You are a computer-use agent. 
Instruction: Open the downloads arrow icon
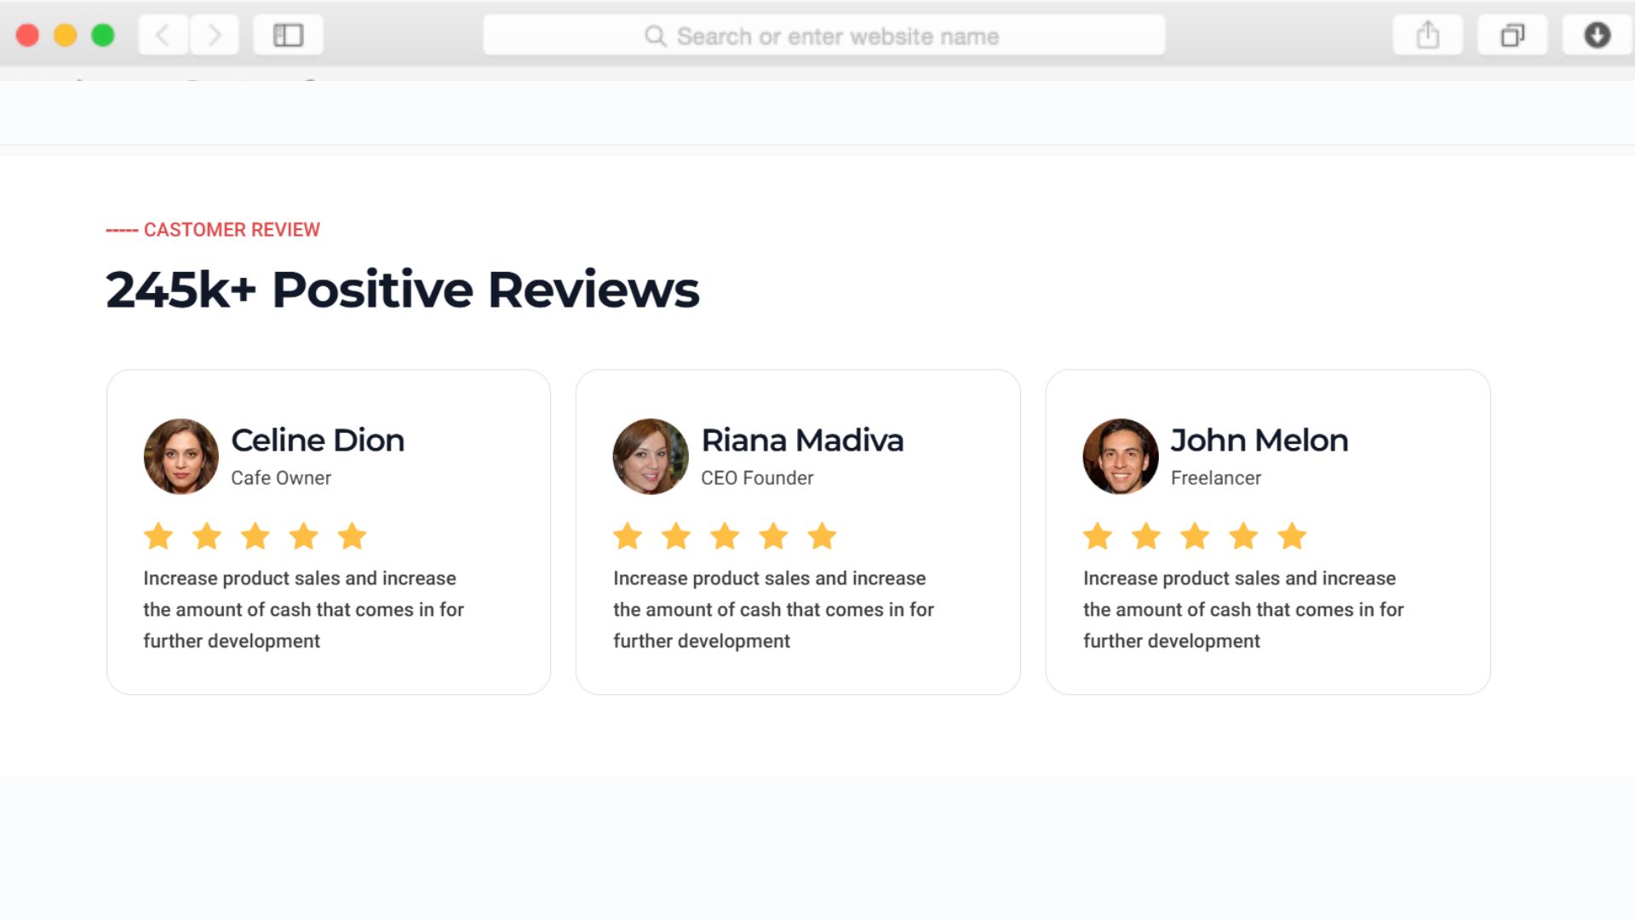[1597, 35]
